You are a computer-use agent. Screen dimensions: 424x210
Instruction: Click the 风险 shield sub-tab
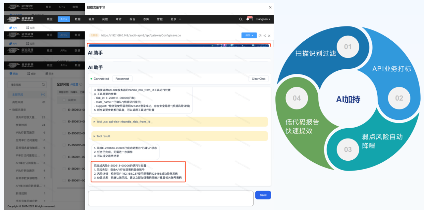coord(13,74)
